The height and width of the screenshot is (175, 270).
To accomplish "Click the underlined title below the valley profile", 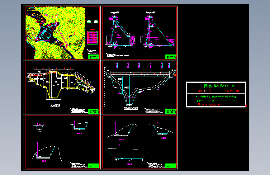I will tap(131, 108).
